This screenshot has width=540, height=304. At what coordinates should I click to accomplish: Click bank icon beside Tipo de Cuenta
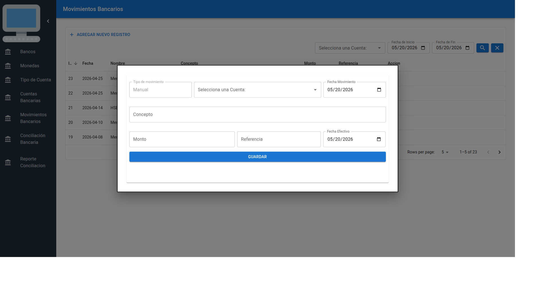click(8, 80)
